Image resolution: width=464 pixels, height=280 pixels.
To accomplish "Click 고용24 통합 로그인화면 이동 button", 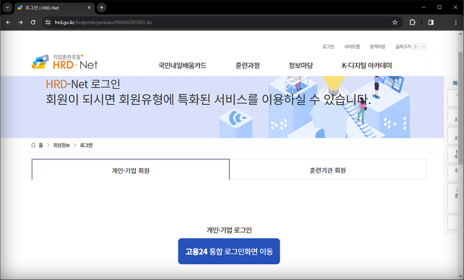I will tap(229, 251).
